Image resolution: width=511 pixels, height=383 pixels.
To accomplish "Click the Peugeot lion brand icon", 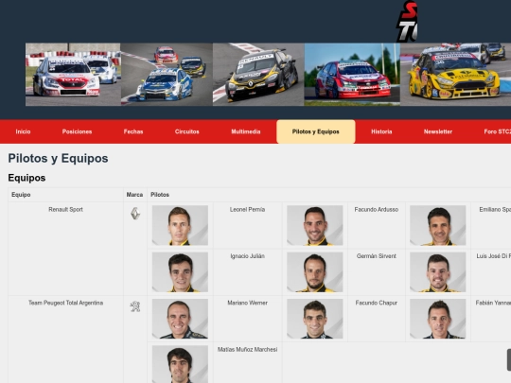I will (x=135, y=306).
